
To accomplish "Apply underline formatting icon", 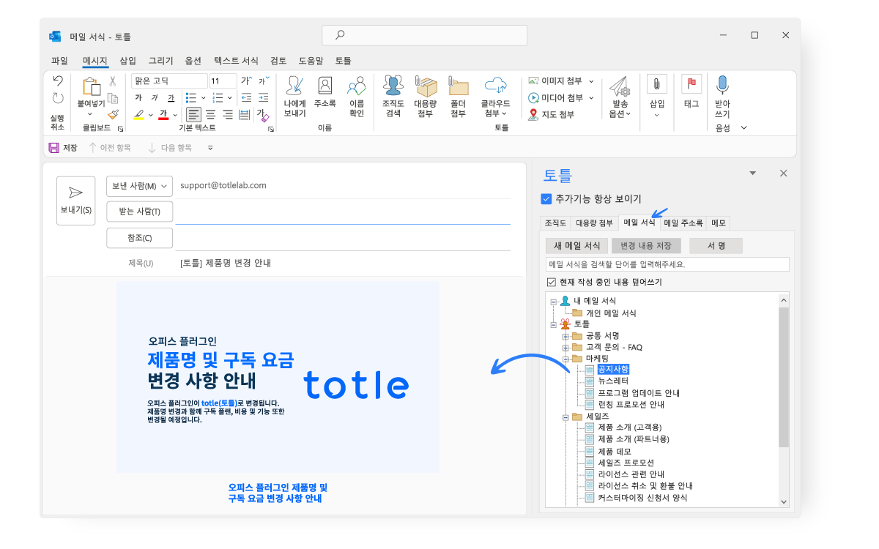I will tap(171, 97).
